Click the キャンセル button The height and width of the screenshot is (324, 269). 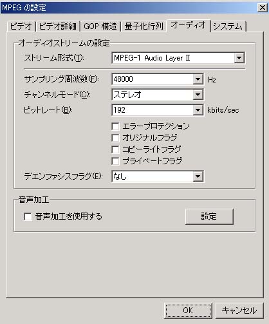(x=239, y=310)
